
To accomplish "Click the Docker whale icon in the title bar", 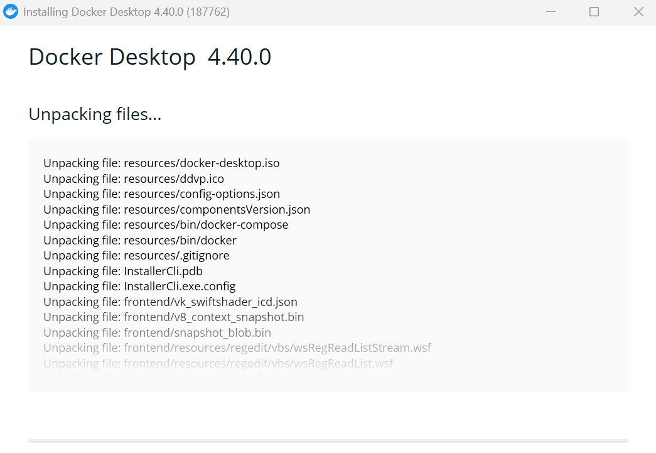I will click(11, 12).
